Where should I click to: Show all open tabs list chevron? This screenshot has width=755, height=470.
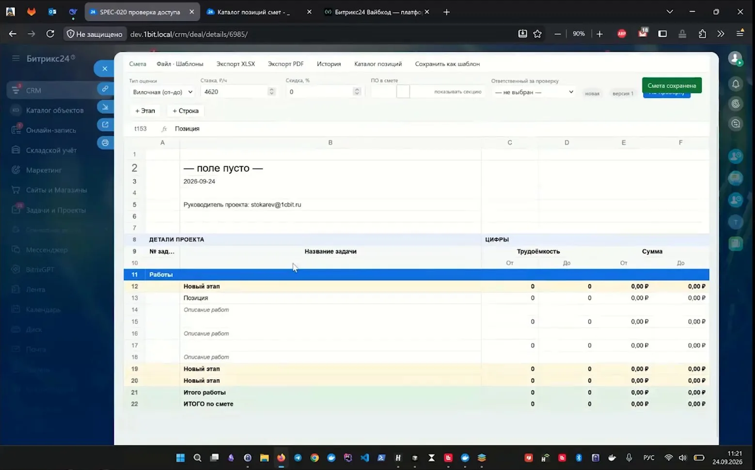pyautogui.click(x=670, y=12)
